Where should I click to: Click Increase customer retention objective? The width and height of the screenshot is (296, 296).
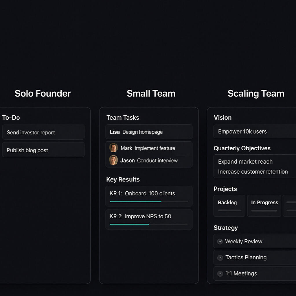pyautogui.click(x=253, y=172)
